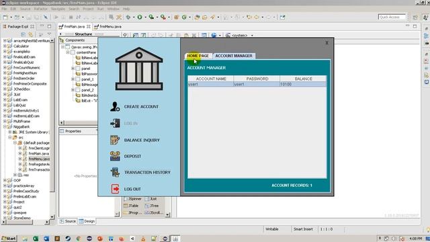
Task: Expand the OOP project
Action: 5,180
